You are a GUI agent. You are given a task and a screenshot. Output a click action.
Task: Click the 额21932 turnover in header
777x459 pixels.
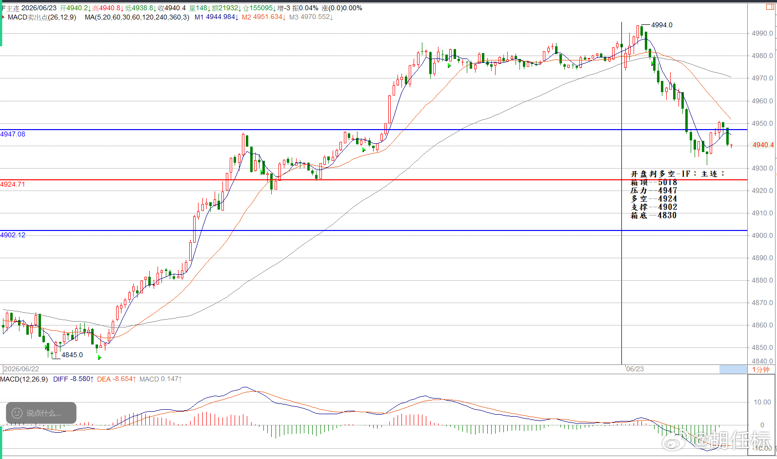[x=226, y=8]
